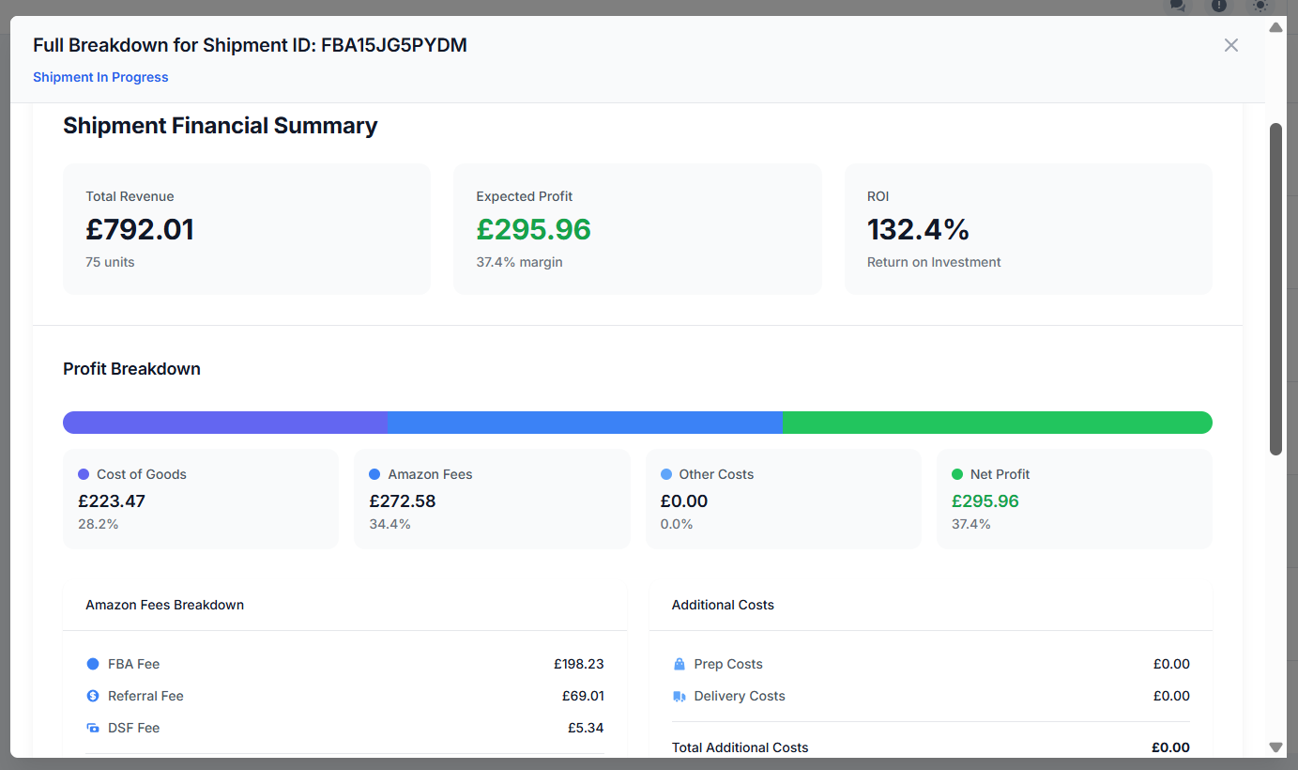Click the Referral Fee dollar icon
Image resolution: width=1298 pixels, height=770 pixels.
[x=93, y=696]
